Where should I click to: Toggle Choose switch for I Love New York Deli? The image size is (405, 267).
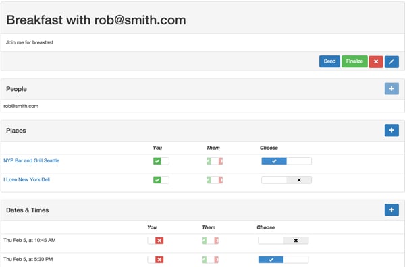tap(286, 180)
